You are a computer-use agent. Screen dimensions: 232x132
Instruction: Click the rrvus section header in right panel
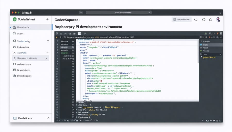(210, 54)
